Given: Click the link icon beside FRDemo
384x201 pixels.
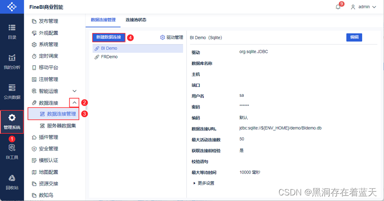Looking at the screenshot, I should click(x=97, y=57).
